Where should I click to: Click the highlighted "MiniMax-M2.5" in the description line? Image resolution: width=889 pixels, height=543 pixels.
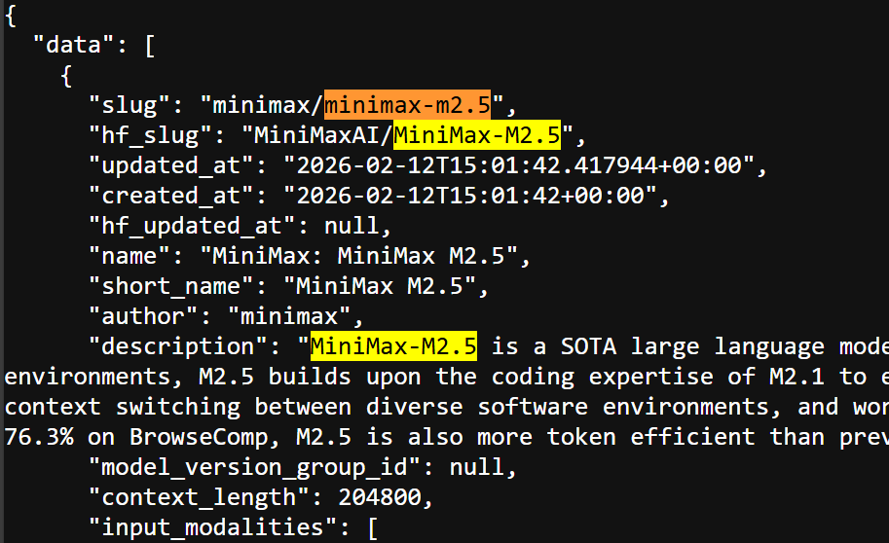click(393, 345)
